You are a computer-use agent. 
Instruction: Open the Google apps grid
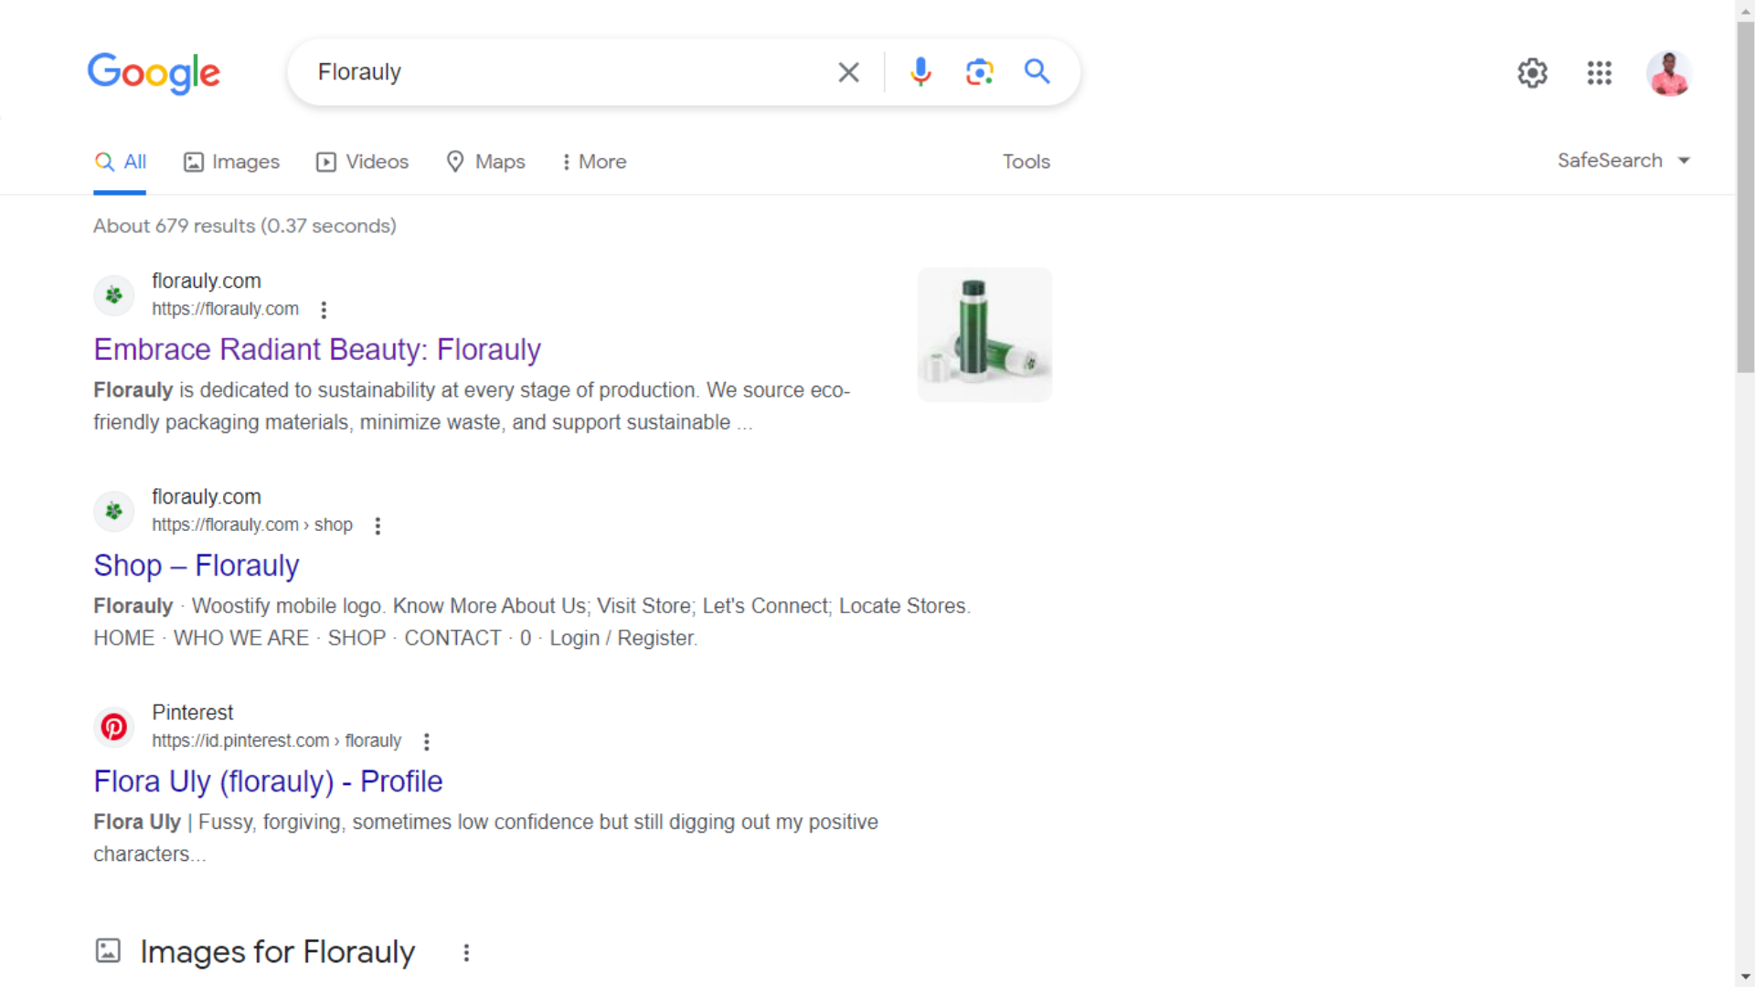click(1600, 73)
